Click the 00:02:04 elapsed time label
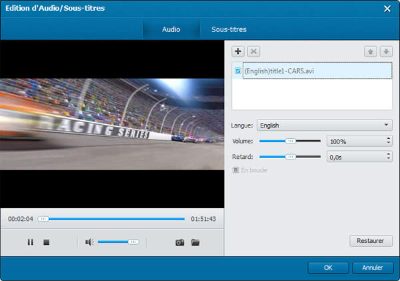The image size is (400, 281). point(21,219)
